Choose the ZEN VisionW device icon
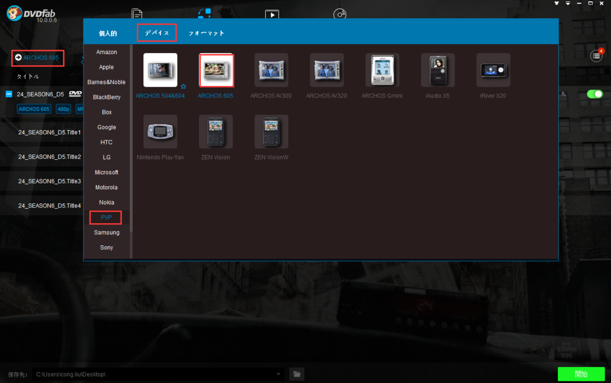The image size is (611, 383). click(x=271, y=131)
